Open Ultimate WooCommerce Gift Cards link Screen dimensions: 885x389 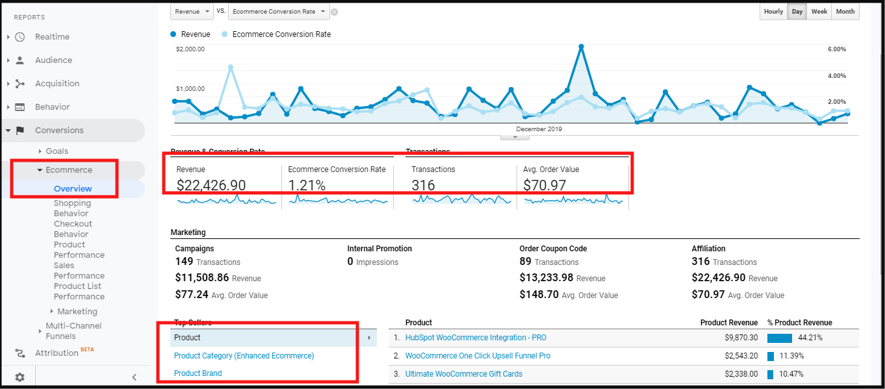pyautogui.click(x=463, y=374)
